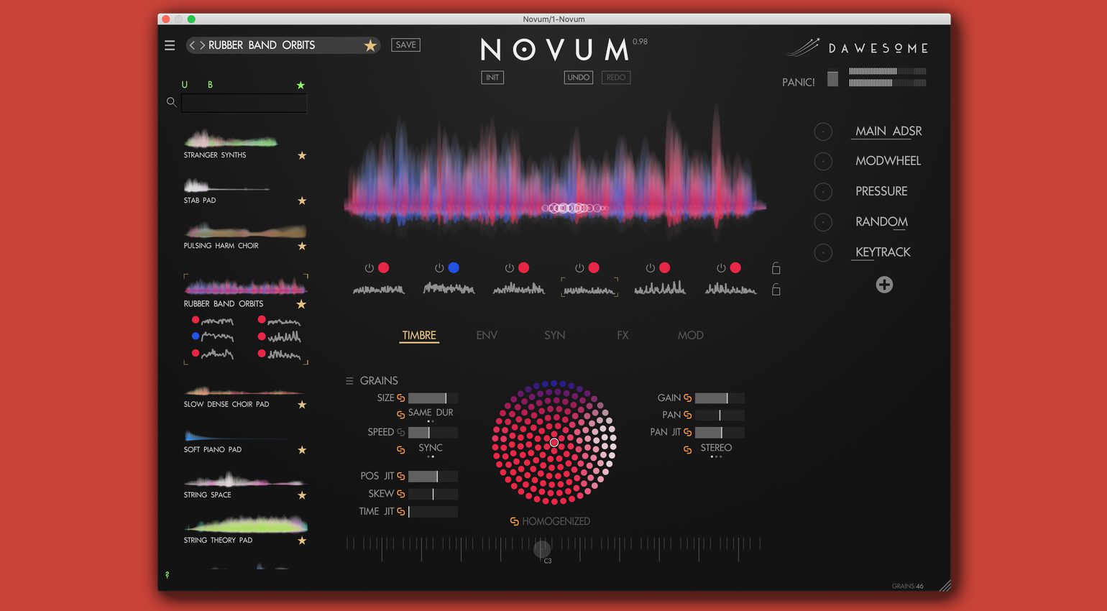The height and width of the screenshot is (611, 1107).
Task: Click the add modulator plus icon
Action: [884, 285]
